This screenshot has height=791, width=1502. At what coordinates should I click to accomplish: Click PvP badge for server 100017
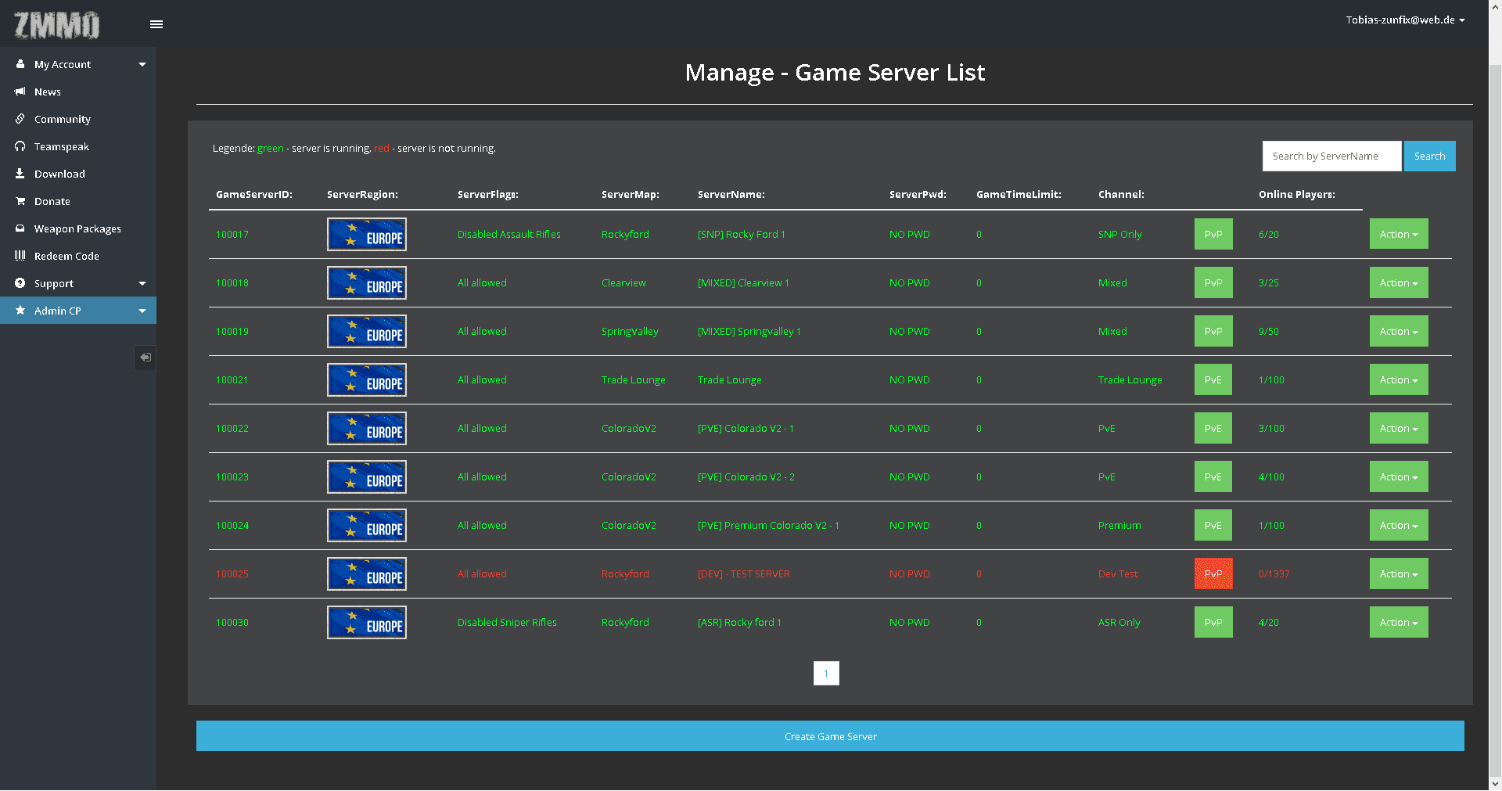(x=1213, y=234)
